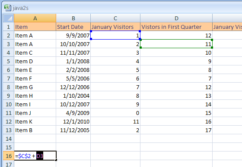Select row 2 header
242x167 pixels.
[x=9, y=36]
